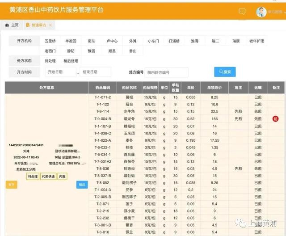Switch to the 主页 tab
This screenshot has width=286, height=236.
point(12,25)
